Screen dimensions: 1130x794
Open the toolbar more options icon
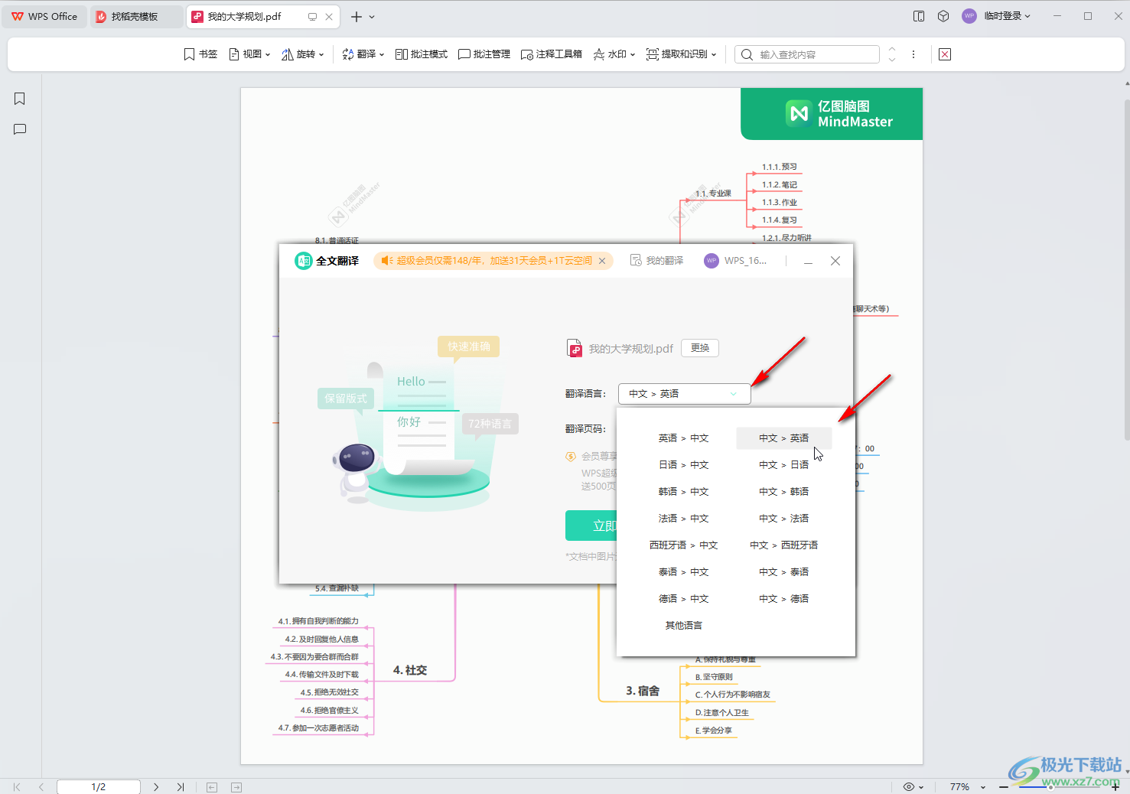pyautogui.click(x=913, y=54)
